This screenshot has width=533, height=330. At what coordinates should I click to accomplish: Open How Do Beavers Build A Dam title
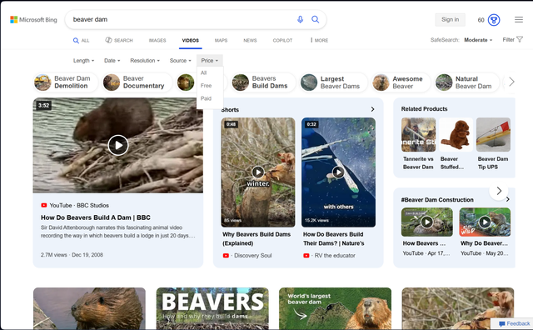coord(96,217)
